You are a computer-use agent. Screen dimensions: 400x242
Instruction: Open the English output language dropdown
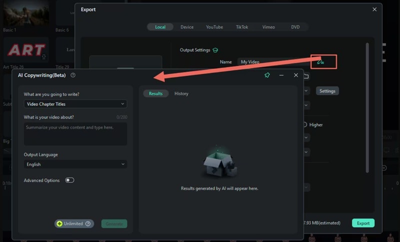(x=75, y=164)
